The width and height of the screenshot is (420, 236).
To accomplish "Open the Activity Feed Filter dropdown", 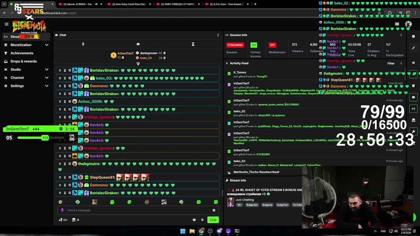I will coord(391,63).
